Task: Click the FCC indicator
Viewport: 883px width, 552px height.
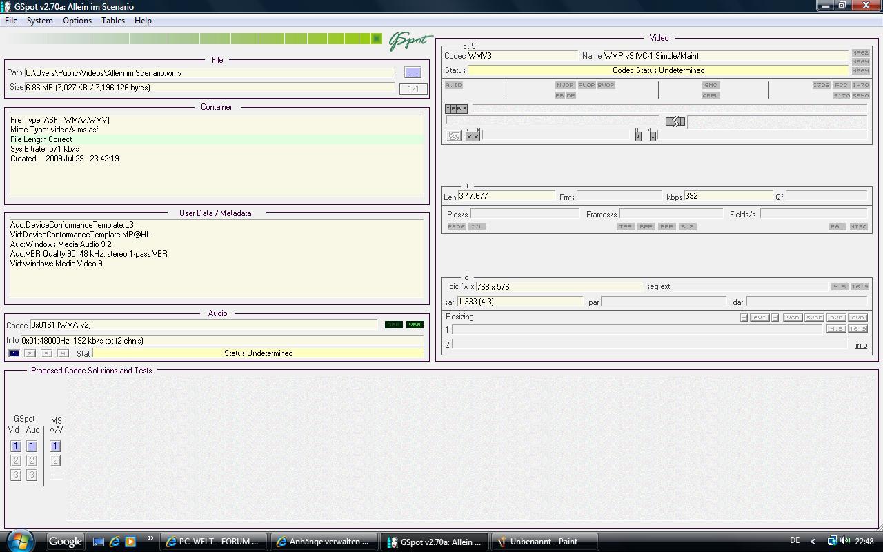Action: pos(841,85)
